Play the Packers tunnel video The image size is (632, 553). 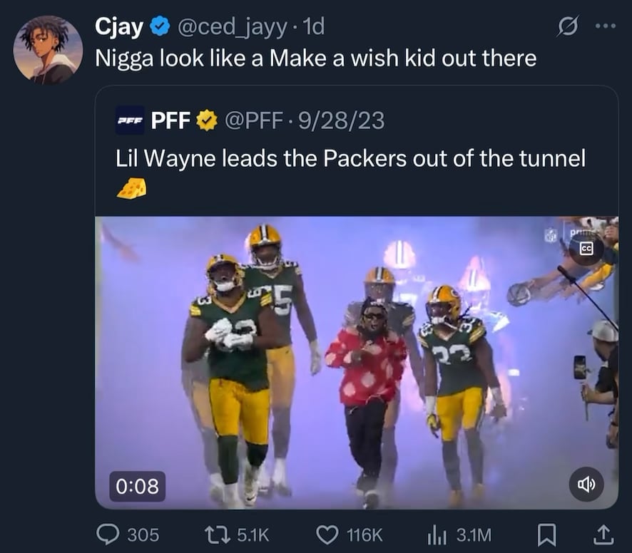pos(356,362)
